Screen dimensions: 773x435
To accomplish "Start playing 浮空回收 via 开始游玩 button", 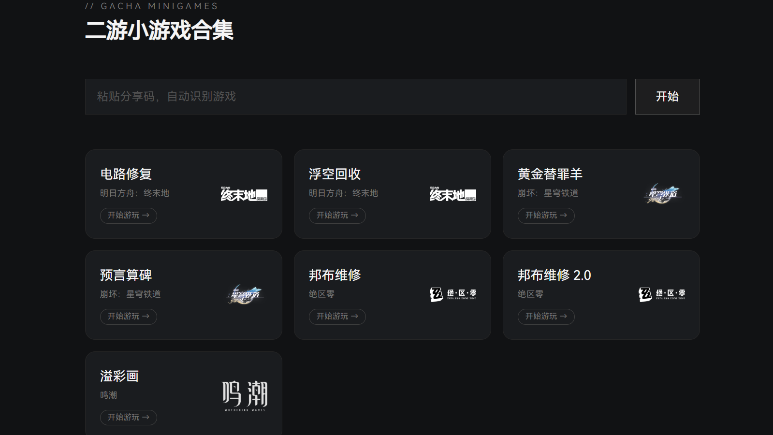I will point(337,216).
